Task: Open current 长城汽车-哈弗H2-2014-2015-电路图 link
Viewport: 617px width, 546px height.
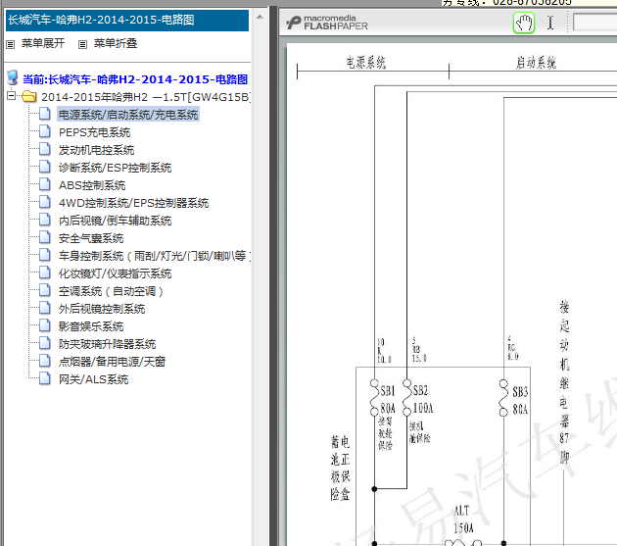Action: tap(135, 79)
